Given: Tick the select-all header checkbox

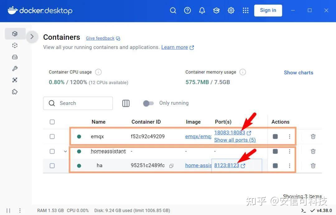Looking at the screenshot, I should [x=52, y=122].
